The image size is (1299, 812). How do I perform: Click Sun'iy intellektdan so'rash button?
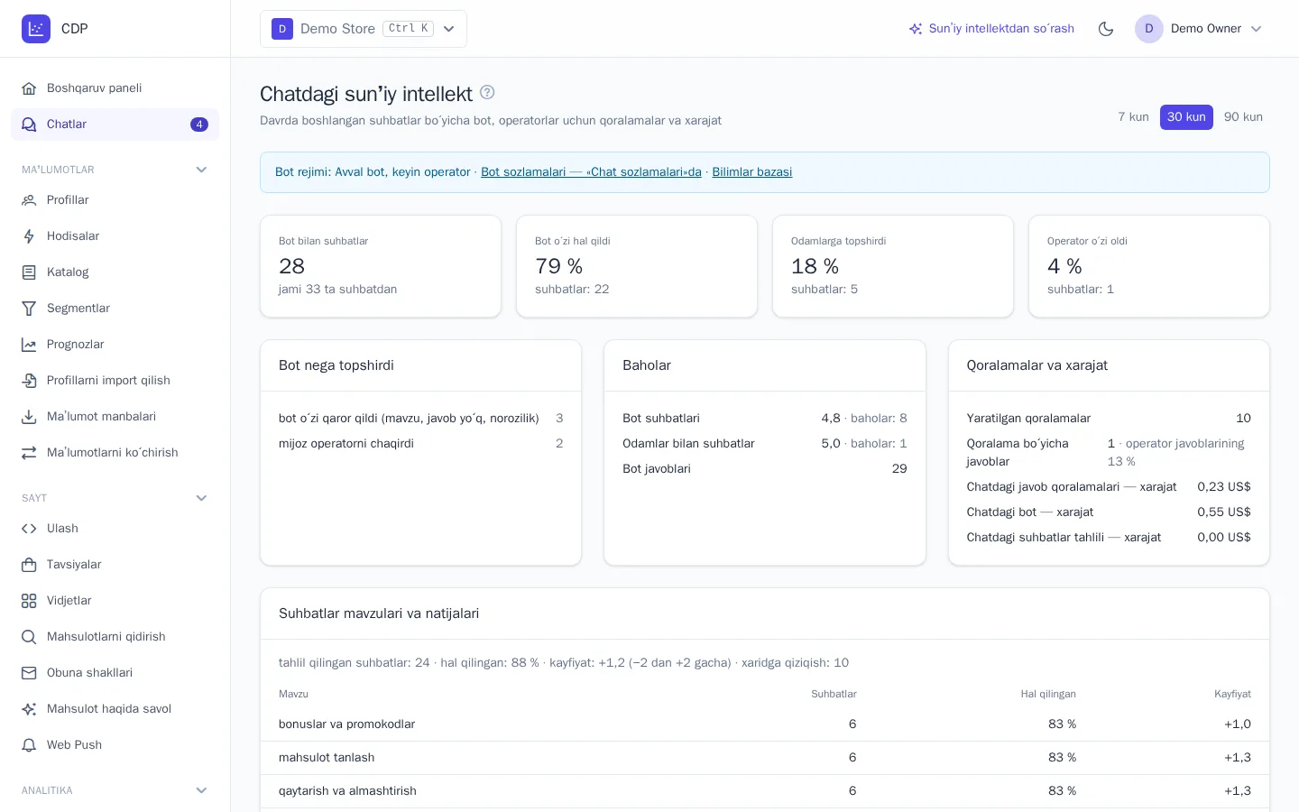click(991, 29)
